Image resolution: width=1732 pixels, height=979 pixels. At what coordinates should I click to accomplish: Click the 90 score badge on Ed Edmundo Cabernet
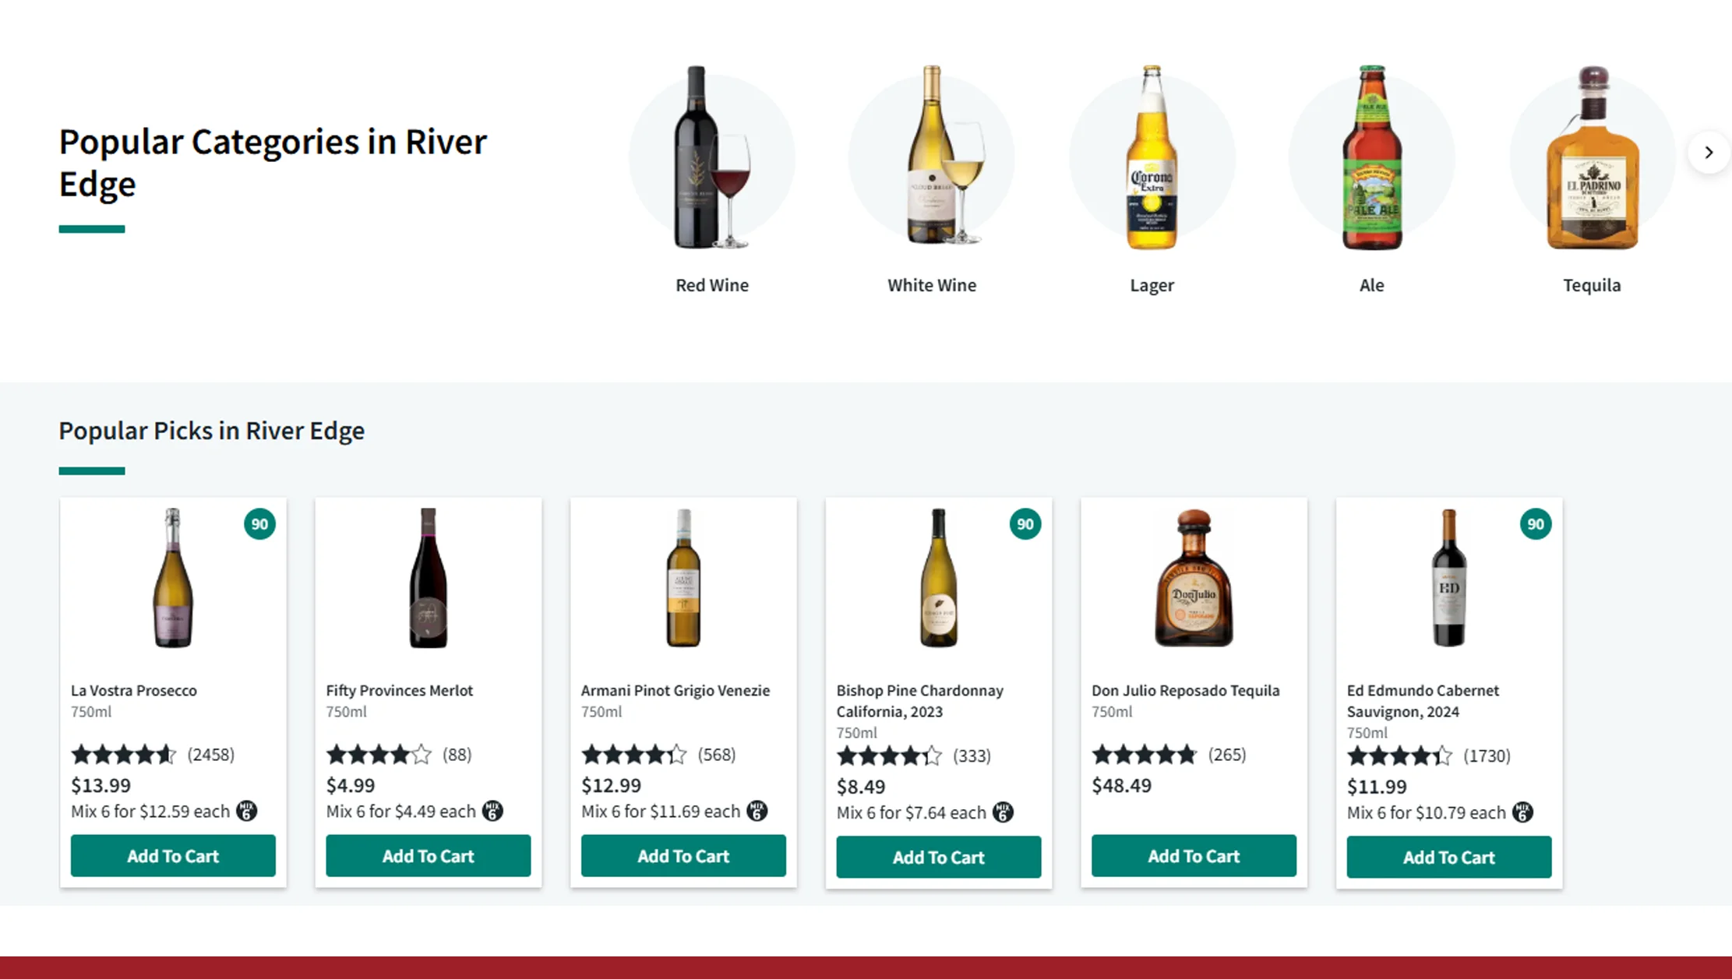click(1535, 524)
